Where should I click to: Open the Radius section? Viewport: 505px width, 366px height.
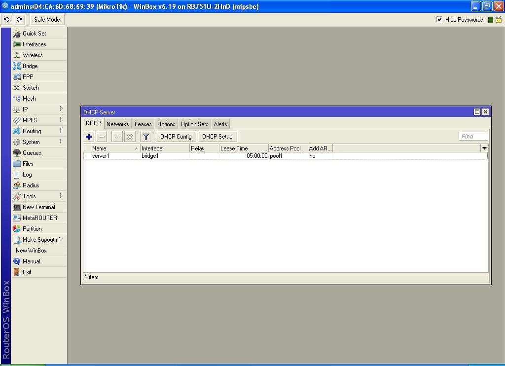pos(39,185)
